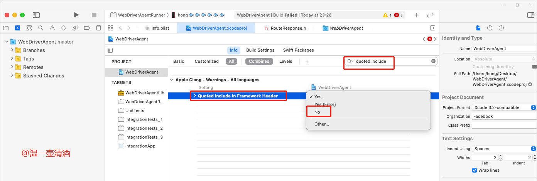Show the File inspector
Viewport: 537px width, 181px height.
[478, 28]
